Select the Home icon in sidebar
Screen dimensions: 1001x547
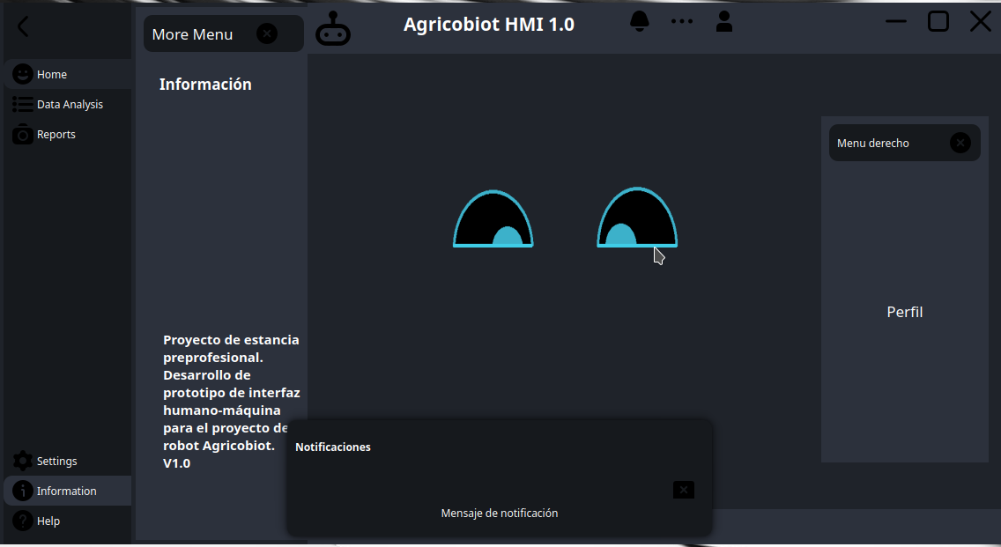[23, 74]
